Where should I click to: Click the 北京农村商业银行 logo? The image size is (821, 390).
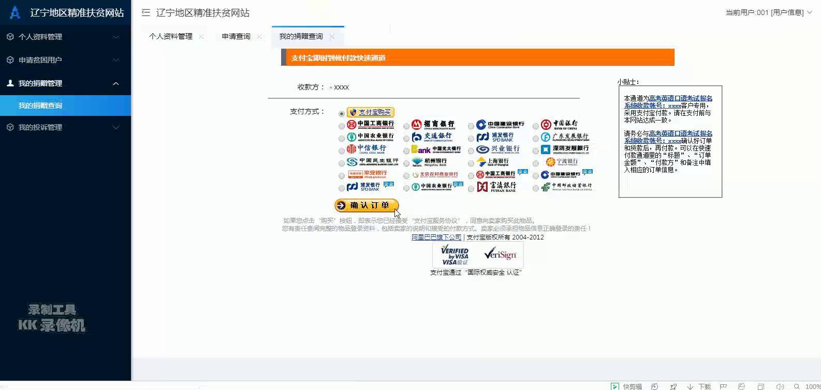(435, 175)
